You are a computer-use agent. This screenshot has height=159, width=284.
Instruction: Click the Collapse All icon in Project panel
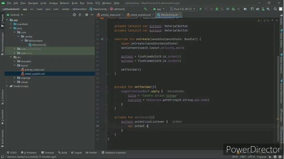[80, 15]
